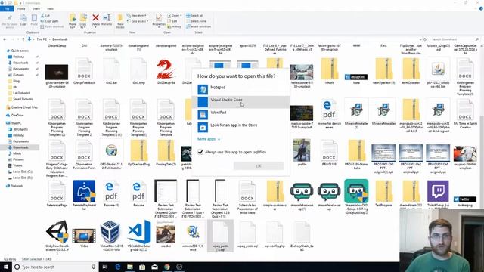This screenshot has width=484, height=272.
Task: Select This PC in the navigation pane
Action: click(16, 123)
